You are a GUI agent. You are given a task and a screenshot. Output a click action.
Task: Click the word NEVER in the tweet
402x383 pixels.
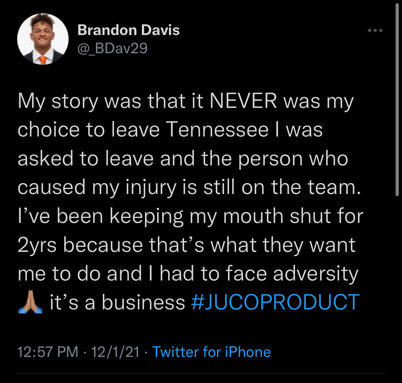point(243,101)
